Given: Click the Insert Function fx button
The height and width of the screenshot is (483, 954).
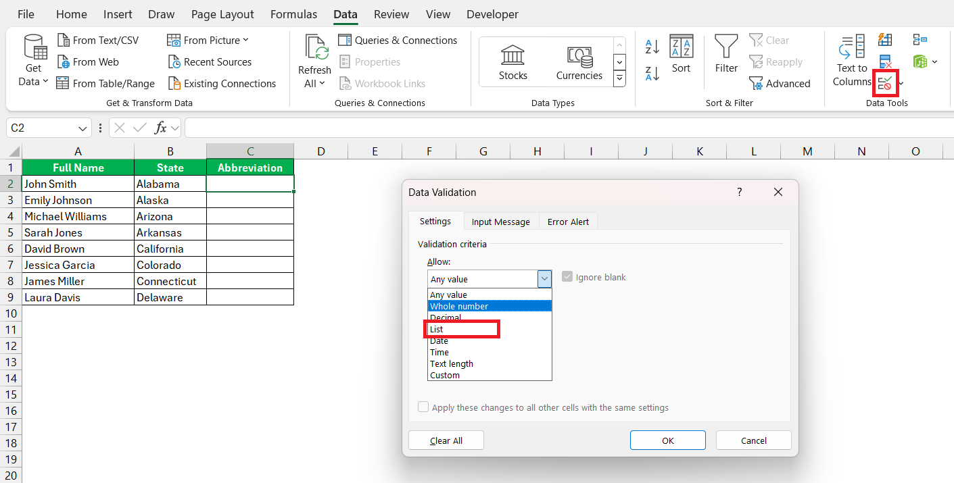Looking at the screenshot, I should 161,128.
